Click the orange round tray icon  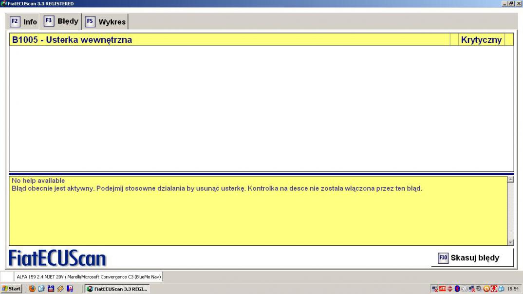(486, 289)
